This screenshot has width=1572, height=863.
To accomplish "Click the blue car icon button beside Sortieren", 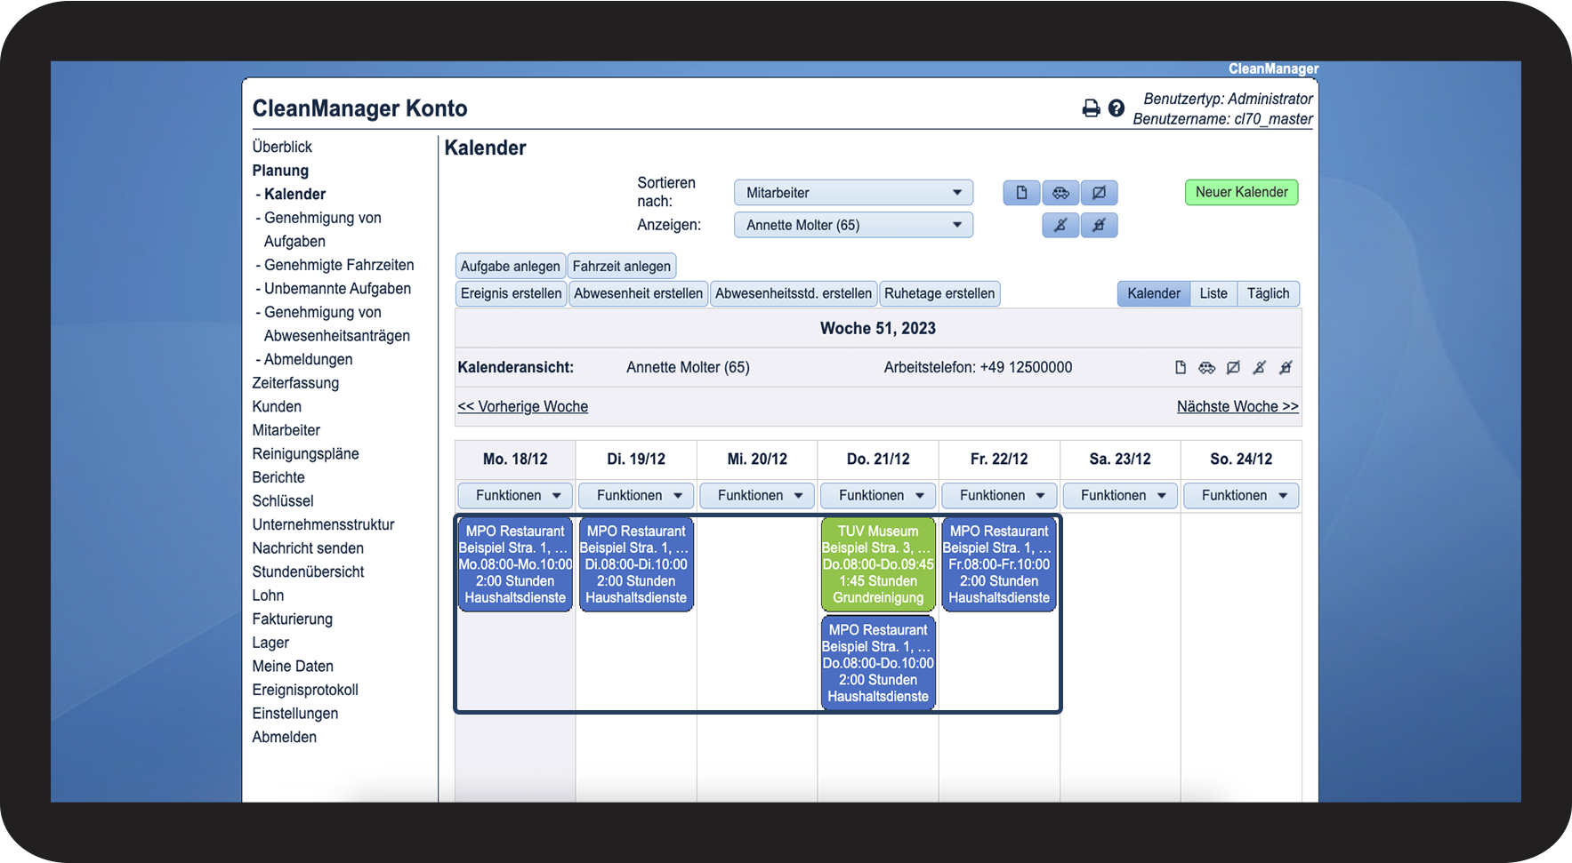I will point(1060,193).
